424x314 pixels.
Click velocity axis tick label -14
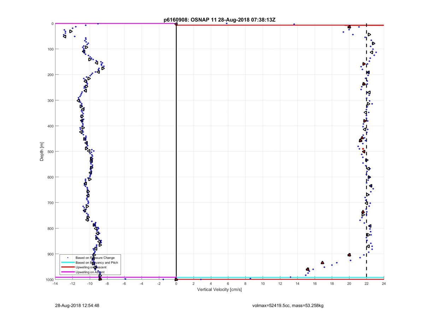(x=55, y=283)
